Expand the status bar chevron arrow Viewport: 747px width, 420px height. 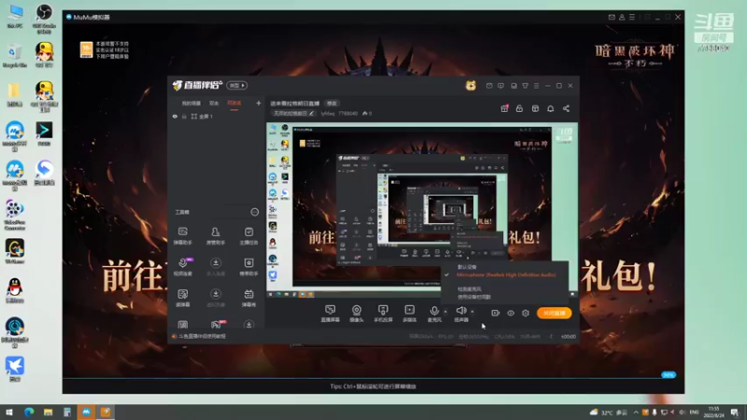[x=551, y=336]
